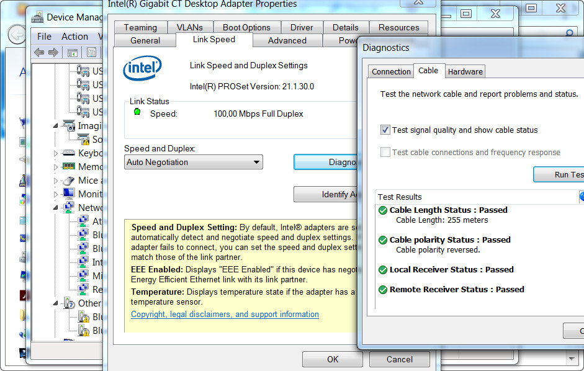584x371 pixels.
Task: Click the green link status indicator
Action: point(137,112)
